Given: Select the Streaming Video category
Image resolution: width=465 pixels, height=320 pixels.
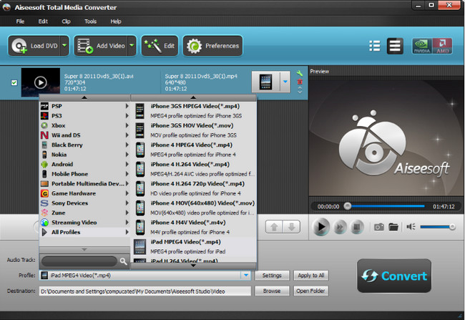Looking at the screenshot, I should click(x=85, y=223).
